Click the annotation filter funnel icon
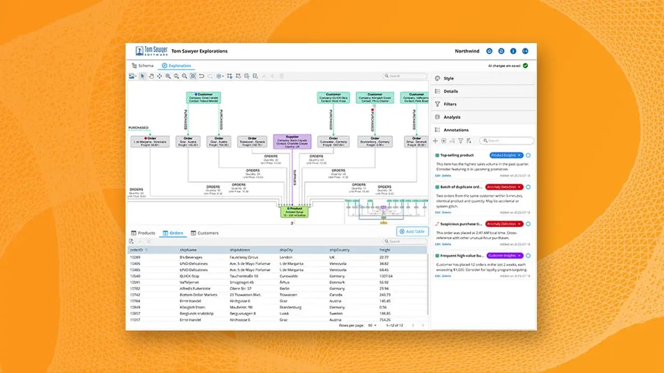 [x=461, y=141]
